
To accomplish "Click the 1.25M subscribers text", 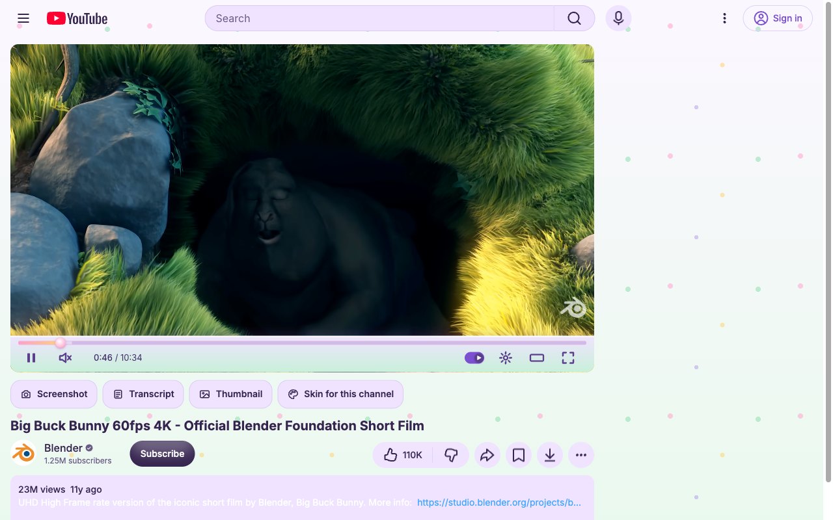I will [78, 461].
